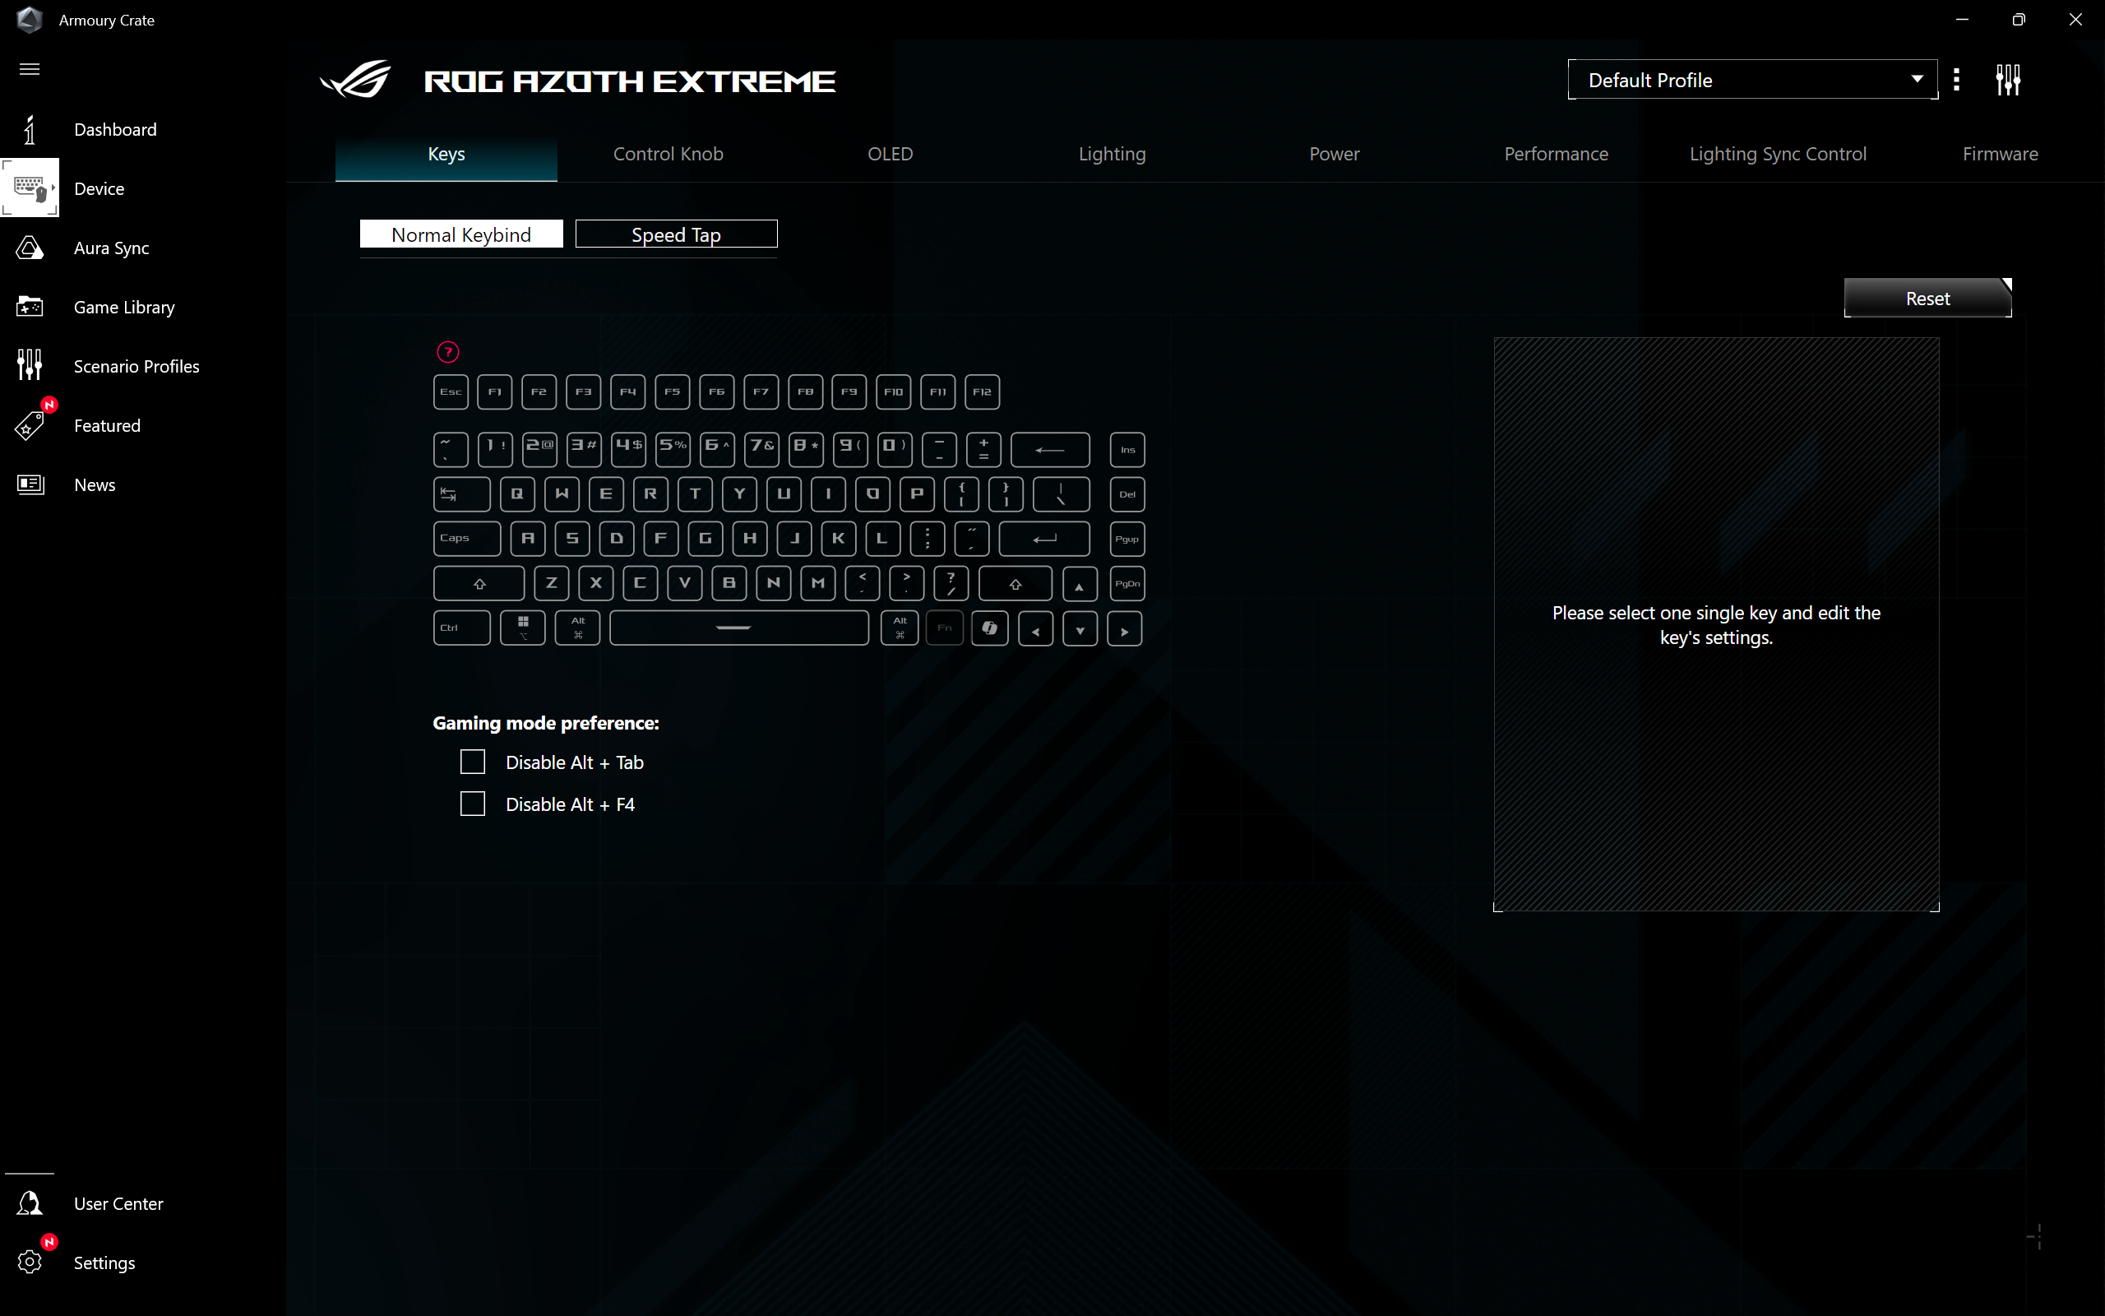Check the Disable Alt + F4 box
This screenshot has height=1316, width=2105.
pyautogui.click(x=472, y=804)
